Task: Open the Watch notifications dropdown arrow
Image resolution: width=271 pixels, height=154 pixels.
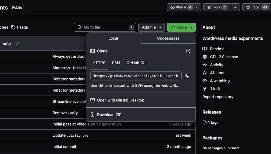Action: 196,7
